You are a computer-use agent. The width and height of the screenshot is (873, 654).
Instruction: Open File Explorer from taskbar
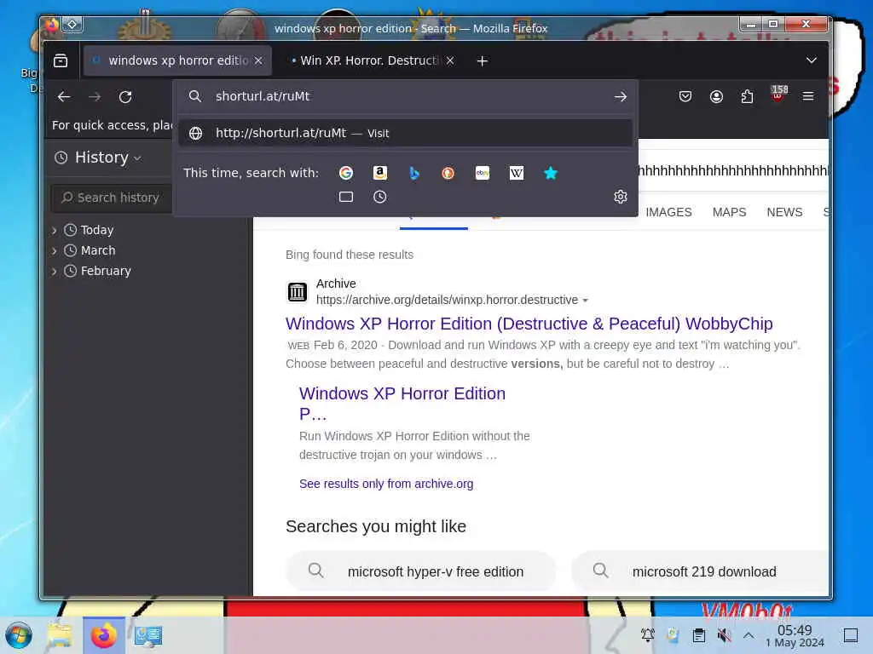click(x=60, y=635)
